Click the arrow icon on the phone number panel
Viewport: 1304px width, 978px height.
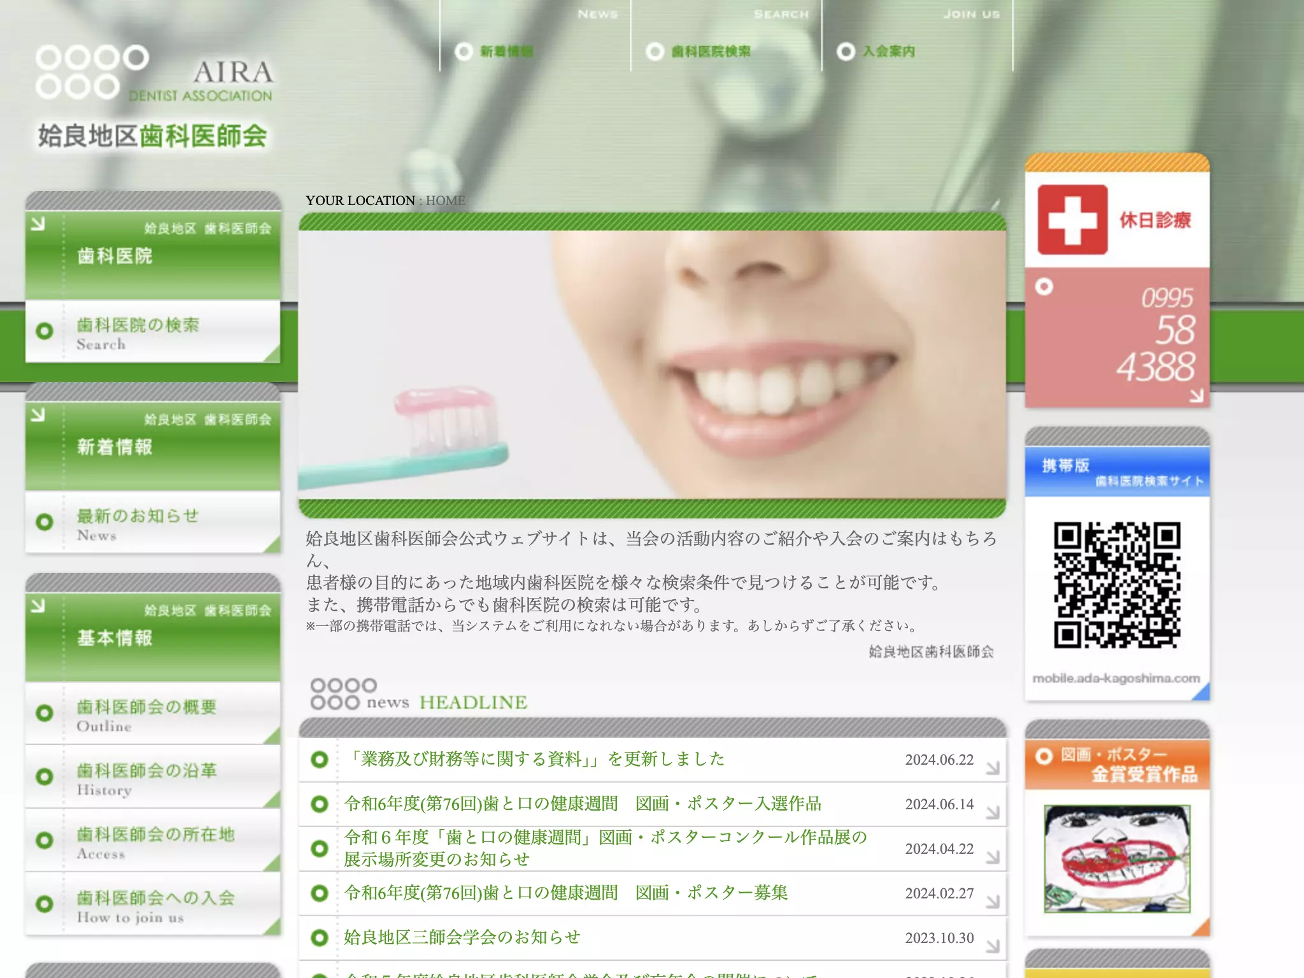click(x=1196, y=395)
